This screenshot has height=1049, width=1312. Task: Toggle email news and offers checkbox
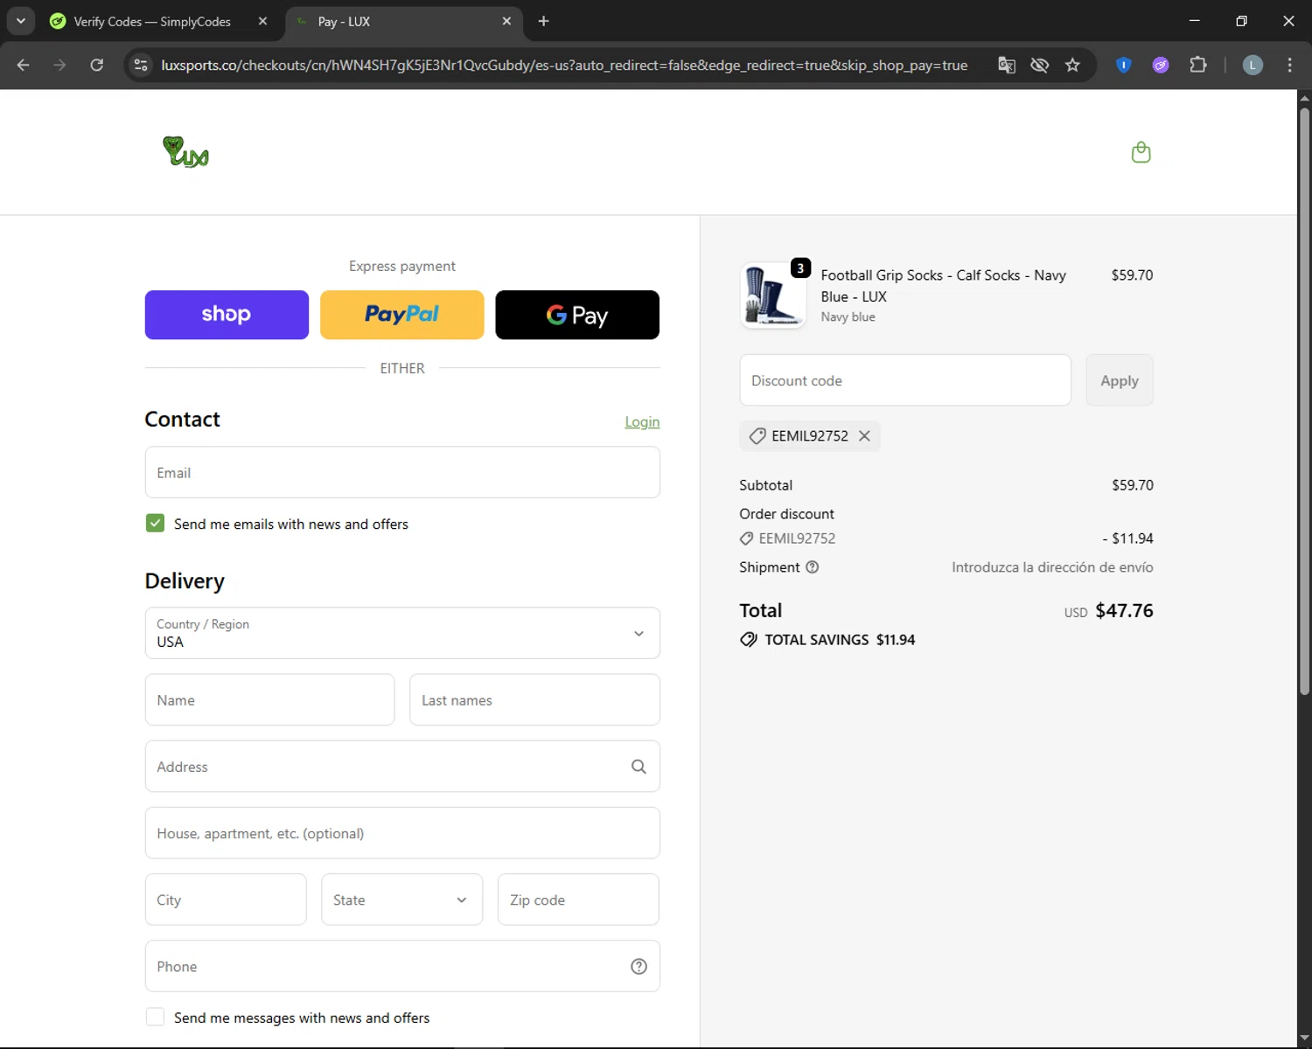click(155, 523)
